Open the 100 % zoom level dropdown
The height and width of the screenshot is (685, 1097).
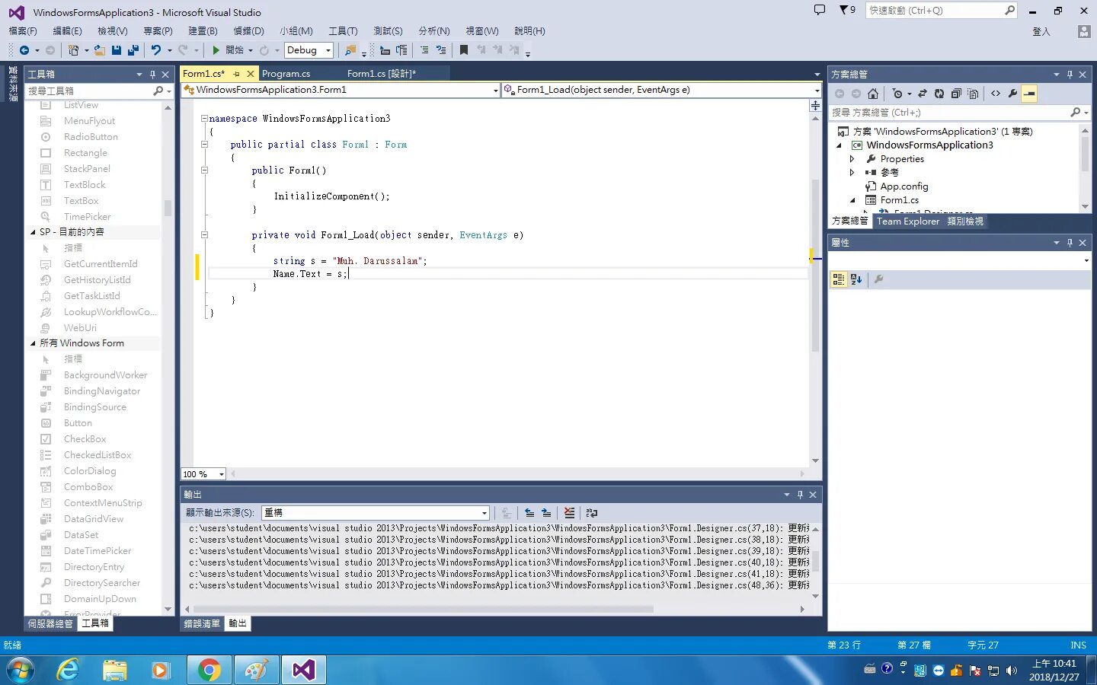pos(203,474)
